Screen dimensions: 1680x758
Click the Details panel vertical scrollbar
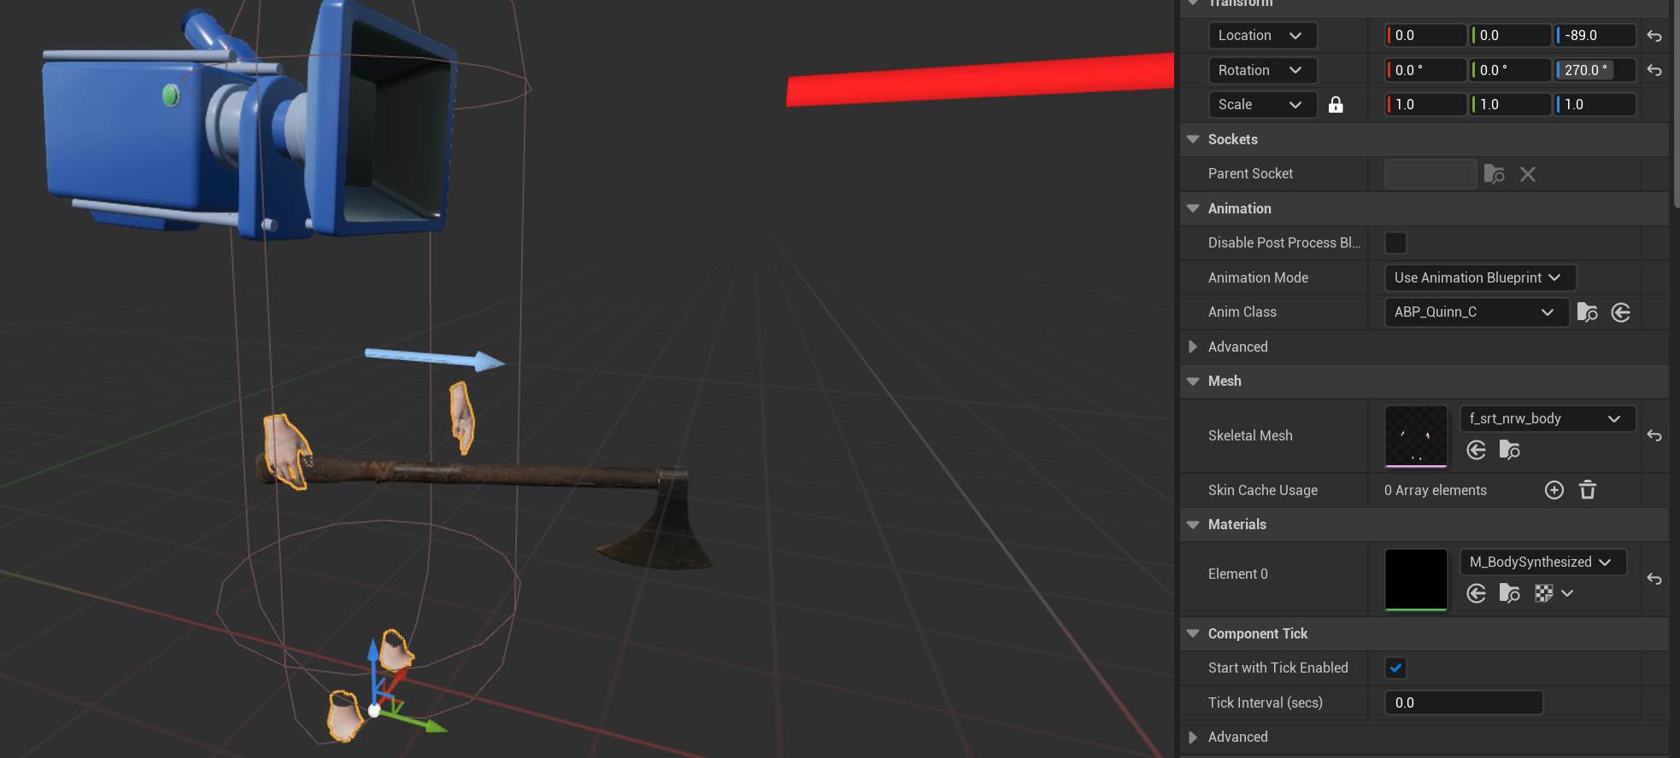[1675, 102]
